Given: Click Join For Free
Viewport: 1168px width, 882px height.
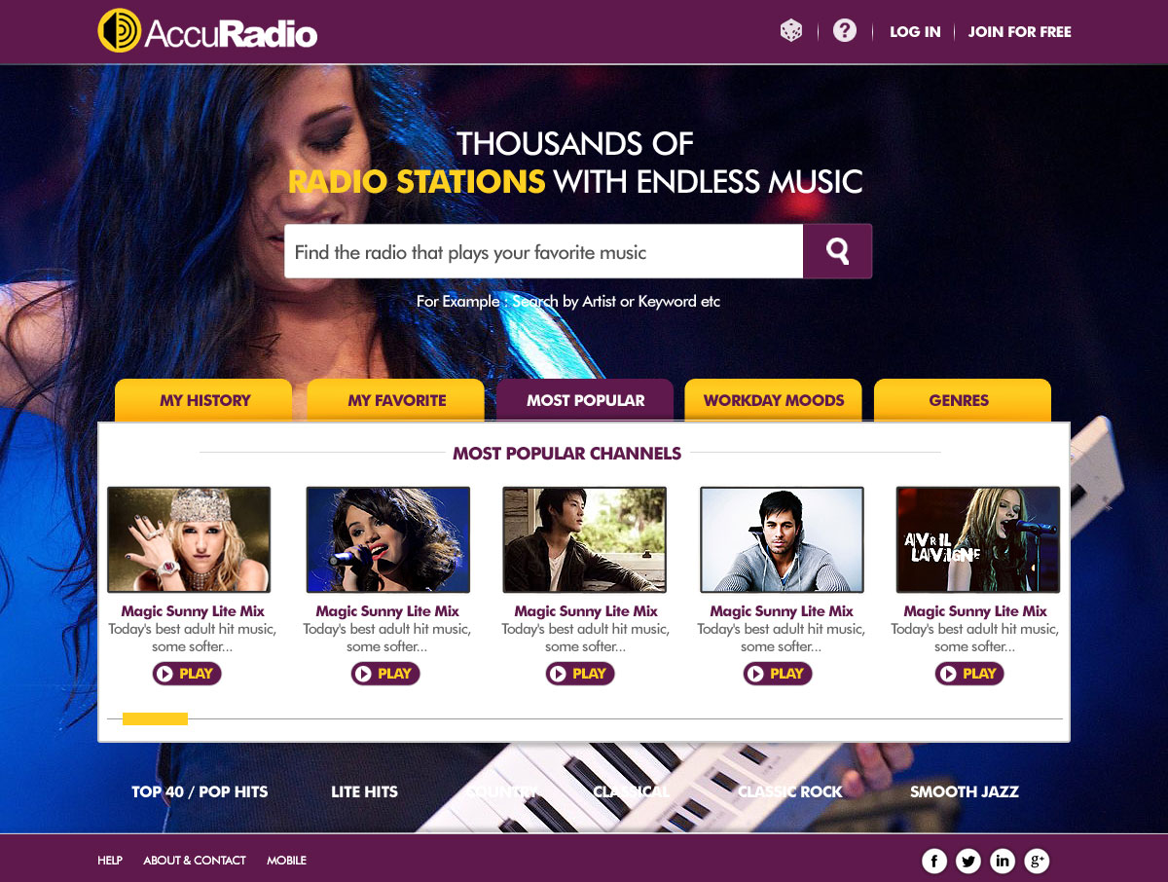Looking at the screenshot, I should tap(1019, 32).
